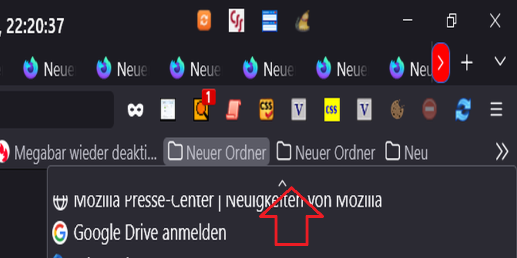Show more bookmarks with double chevron
Image resolution: width=517 pixels, height=258 pixels.
coord(502,153)
